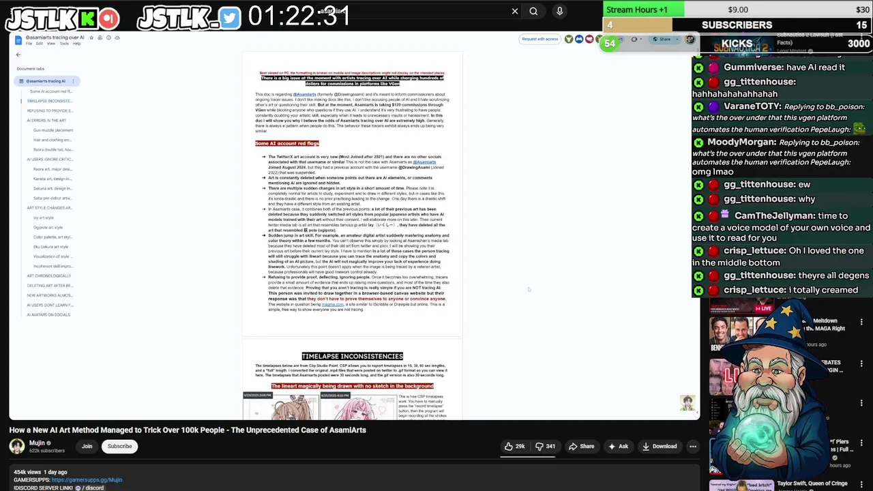Jump to AI AVATARS ON SOCIALS heading
The height and width of the screenshot is (491, 873).
(x=48, y=314)
